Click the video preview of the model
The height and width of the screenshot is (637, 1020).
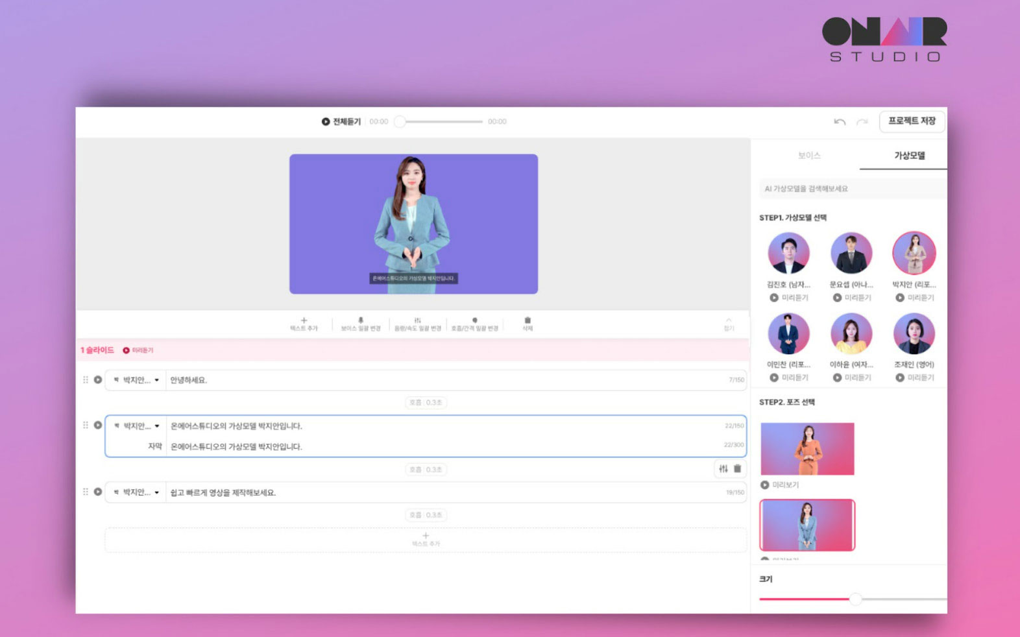(413, 224)
